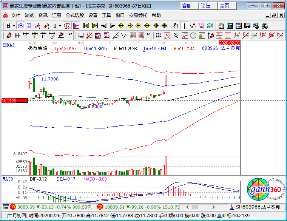Select the sine wave between red lines tool
This screenshot has width=287, height=221.
coord(219,36)
